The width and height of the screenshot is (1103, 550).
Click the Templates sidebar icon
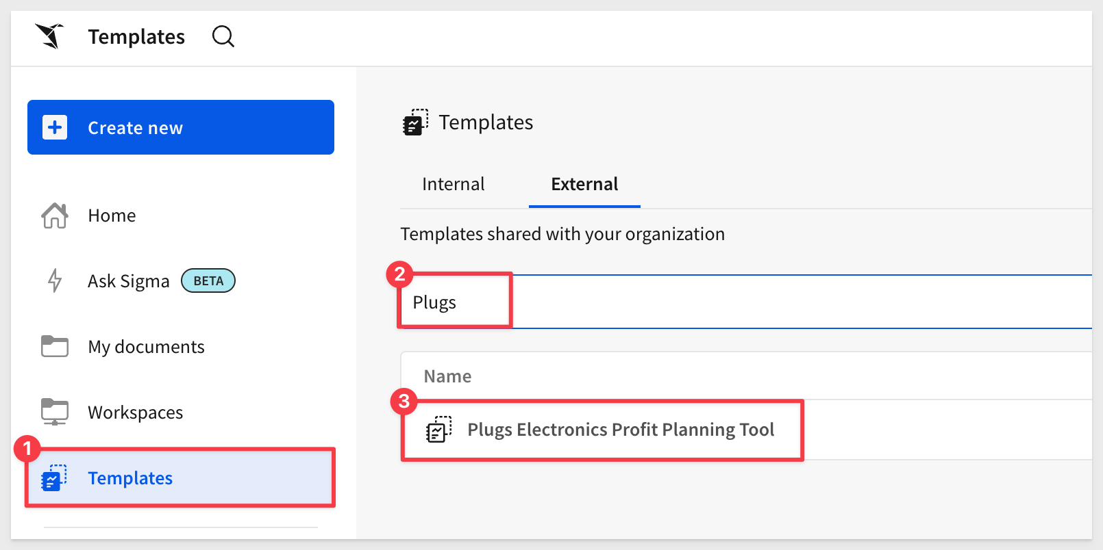tap(54, 477)
